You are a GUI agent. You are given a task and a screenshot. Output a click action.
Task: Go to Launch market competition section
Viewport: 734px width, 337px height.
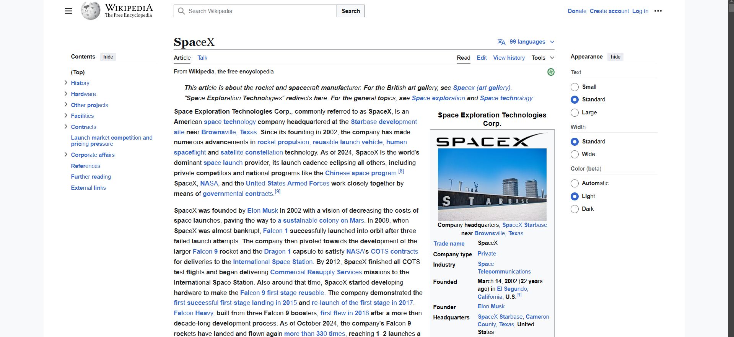[x=111, y=140]
